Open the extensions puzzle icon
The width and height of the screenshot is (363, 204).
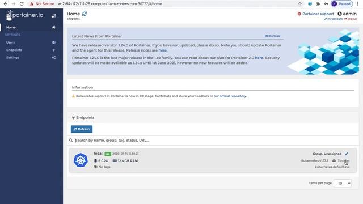coord(318,4)
